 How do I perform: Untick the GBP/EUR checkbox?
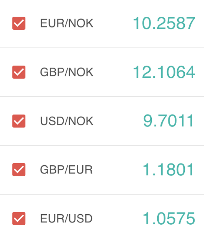19,169
